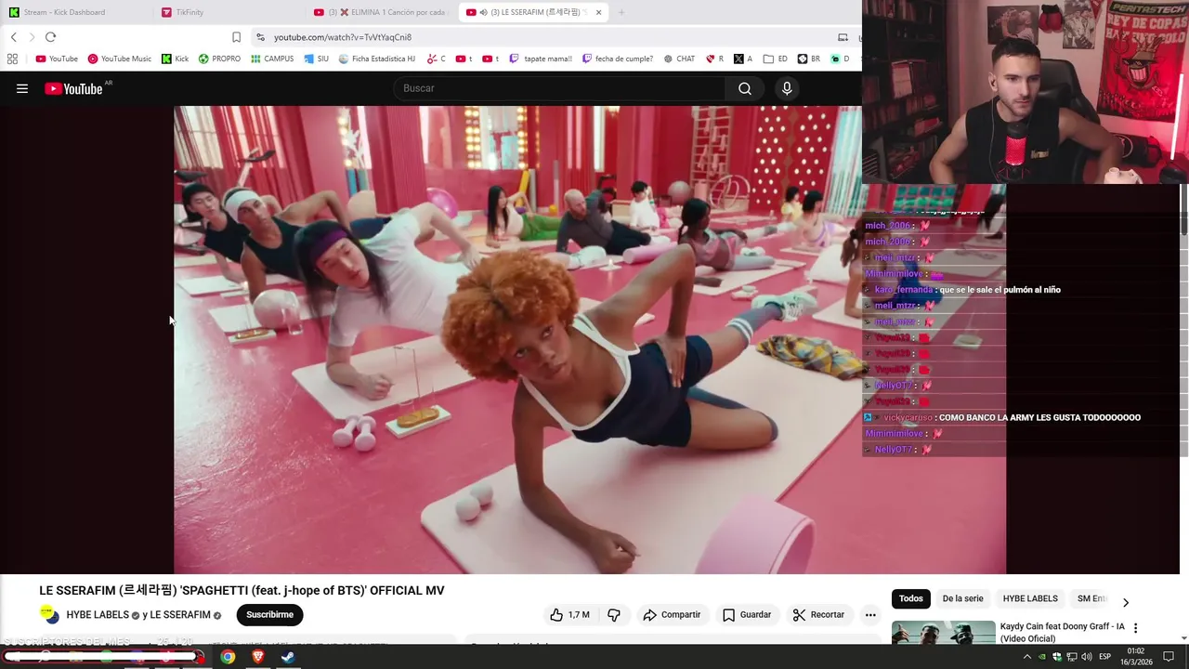Click Suscribirme subscribe button

pos(269,615)
